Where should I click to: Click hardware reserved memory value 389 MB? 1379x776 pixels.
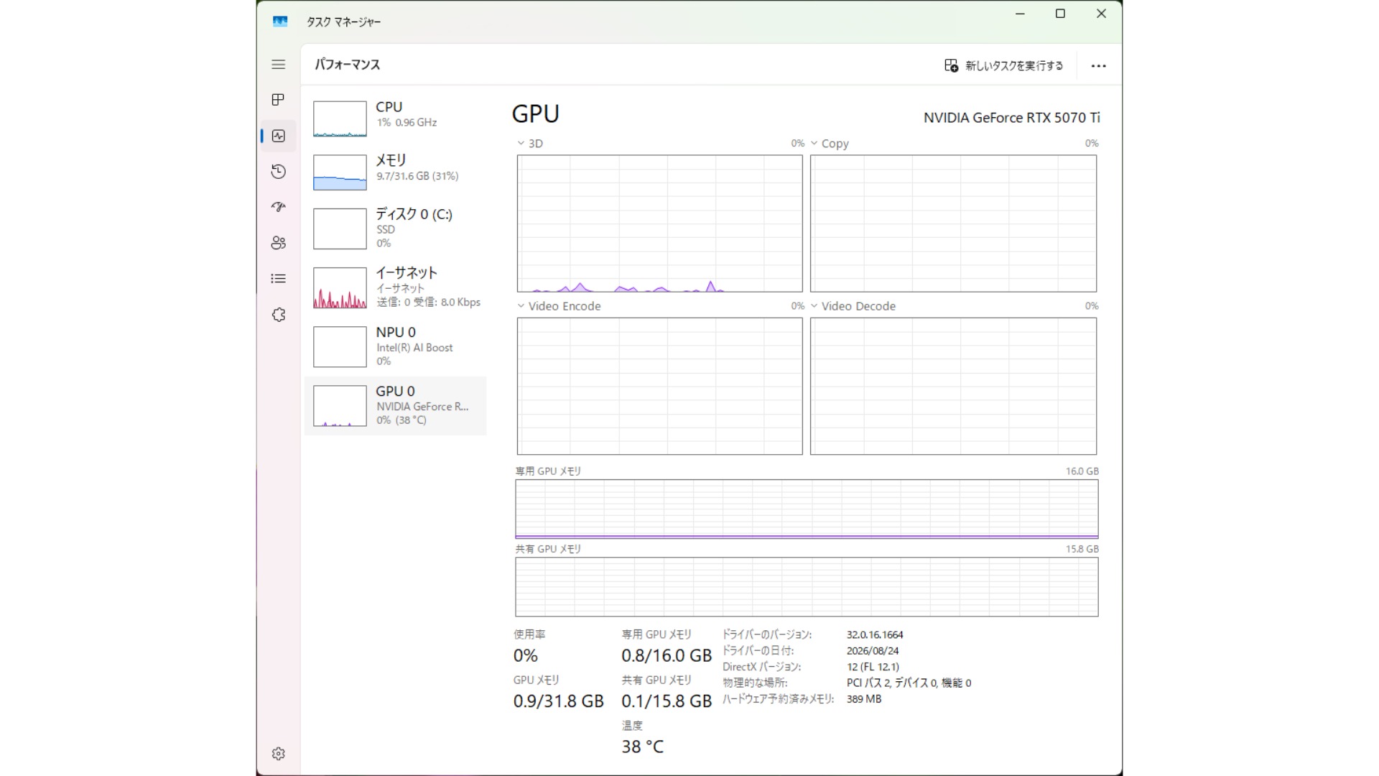pyautogui.click(x=864, y=699)
